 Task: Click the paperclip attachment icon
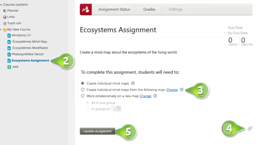[x=250, y=128]
